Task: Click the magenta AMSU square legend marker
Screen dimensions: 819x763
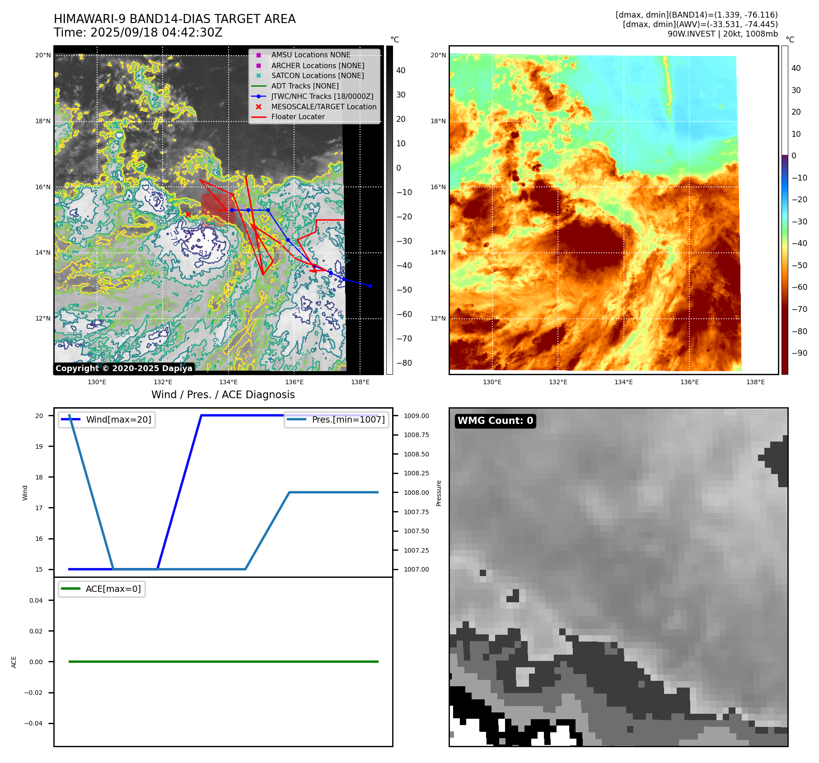Action: click(258, 55)
